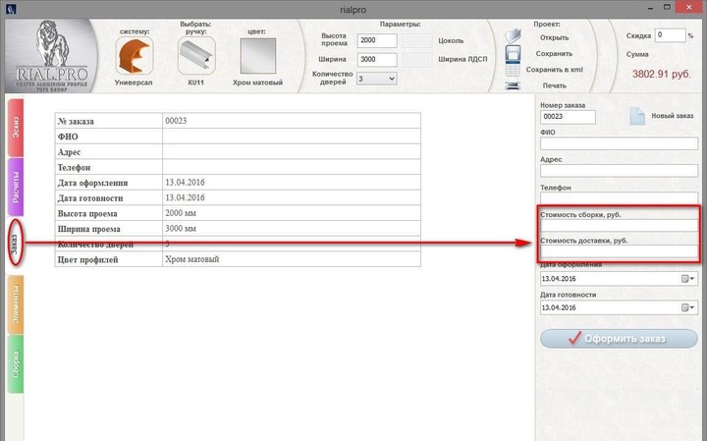The width and height of the screenshot is (707, 441).
Task: Open the Количество дверей dropdown
Action: coord(377,78)
